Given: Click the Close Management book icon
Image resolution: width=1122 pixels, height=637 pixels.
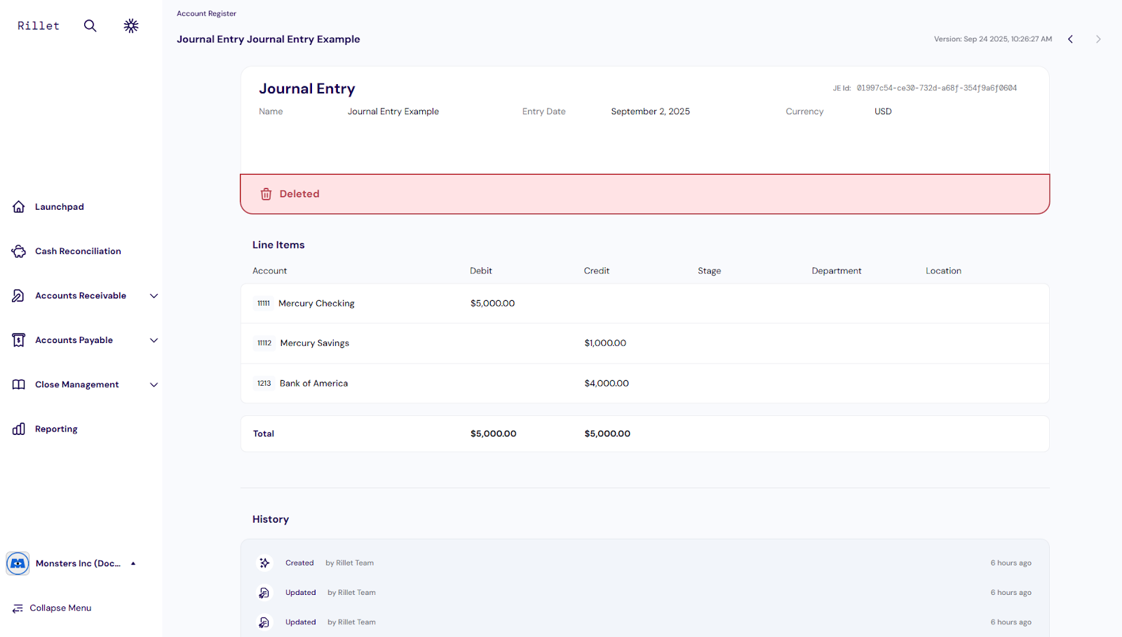Looking at the screenshot, I should click(19, 384).
